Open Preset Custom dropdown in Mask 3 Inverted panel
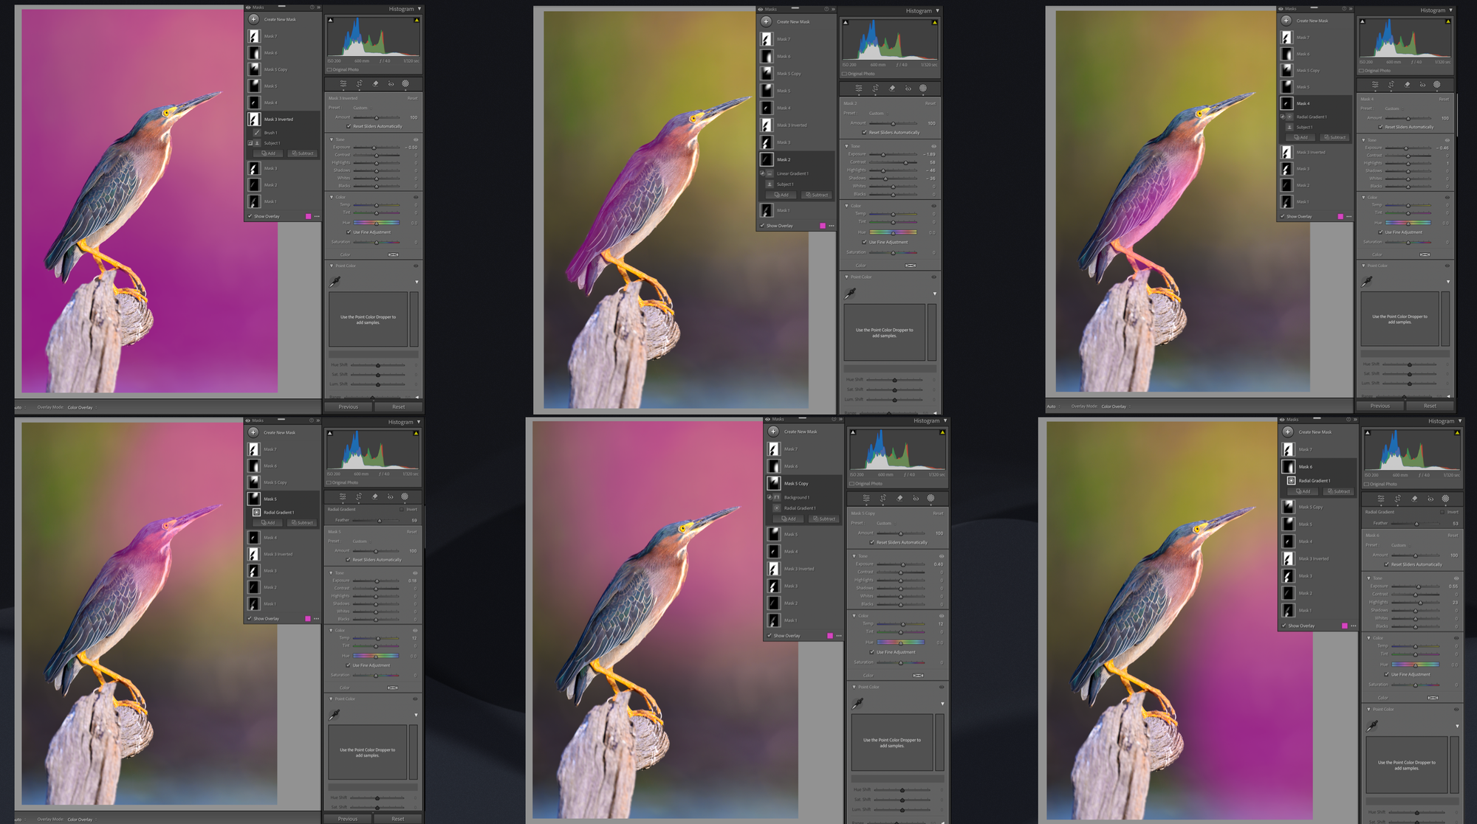 (360, 108)
